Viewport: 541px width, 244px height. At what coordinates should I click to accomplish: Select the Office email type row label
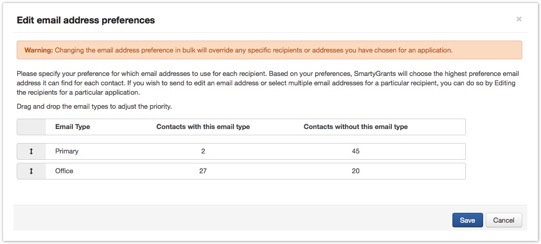click(x=64, y=171)
